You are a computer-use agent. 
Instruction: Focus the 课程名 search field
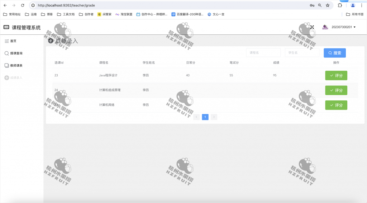click(x=263, y=53)
